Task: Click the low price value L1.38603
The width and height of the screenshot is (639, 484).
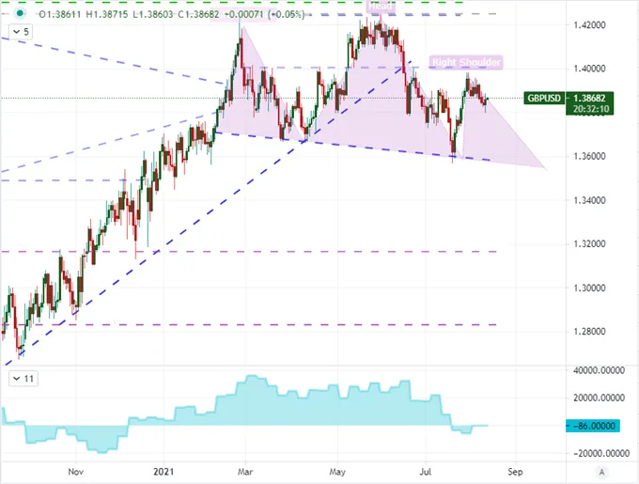Action: (x=153, y=15)
